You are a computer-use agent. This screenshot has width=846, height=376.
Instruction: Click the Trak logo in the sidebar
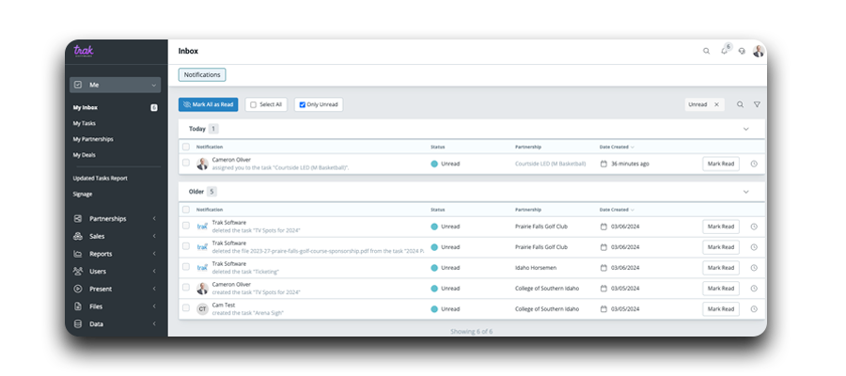pos(84,51)
